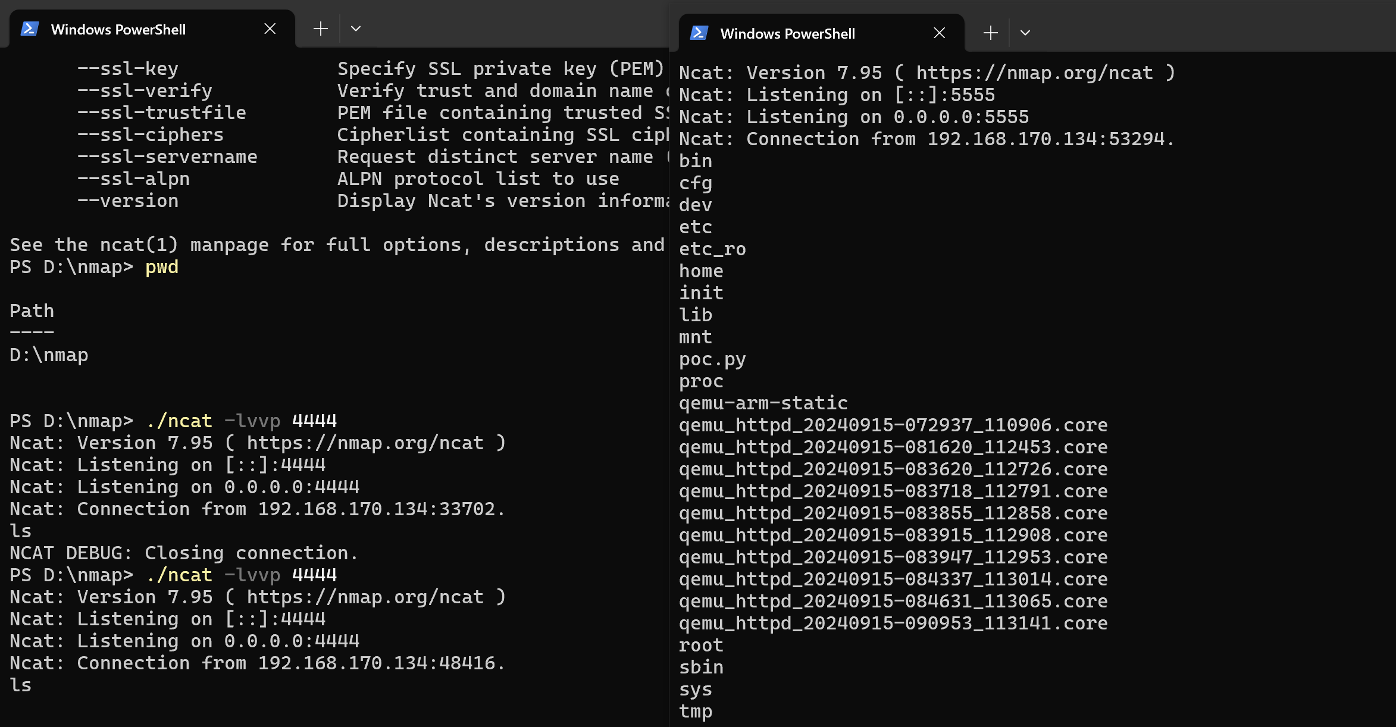Click the 'root' directory entry
Viewport: 1396px width, 727px height.
coord(701,645)
